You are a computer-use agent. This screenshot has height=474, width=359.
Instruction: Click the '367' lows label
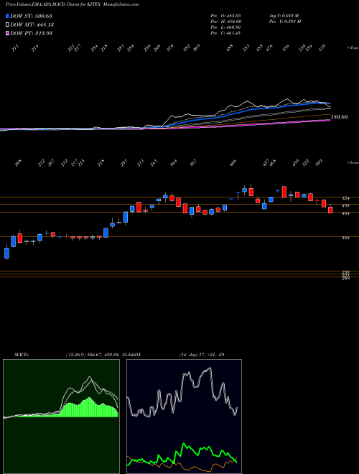point(193,163)
